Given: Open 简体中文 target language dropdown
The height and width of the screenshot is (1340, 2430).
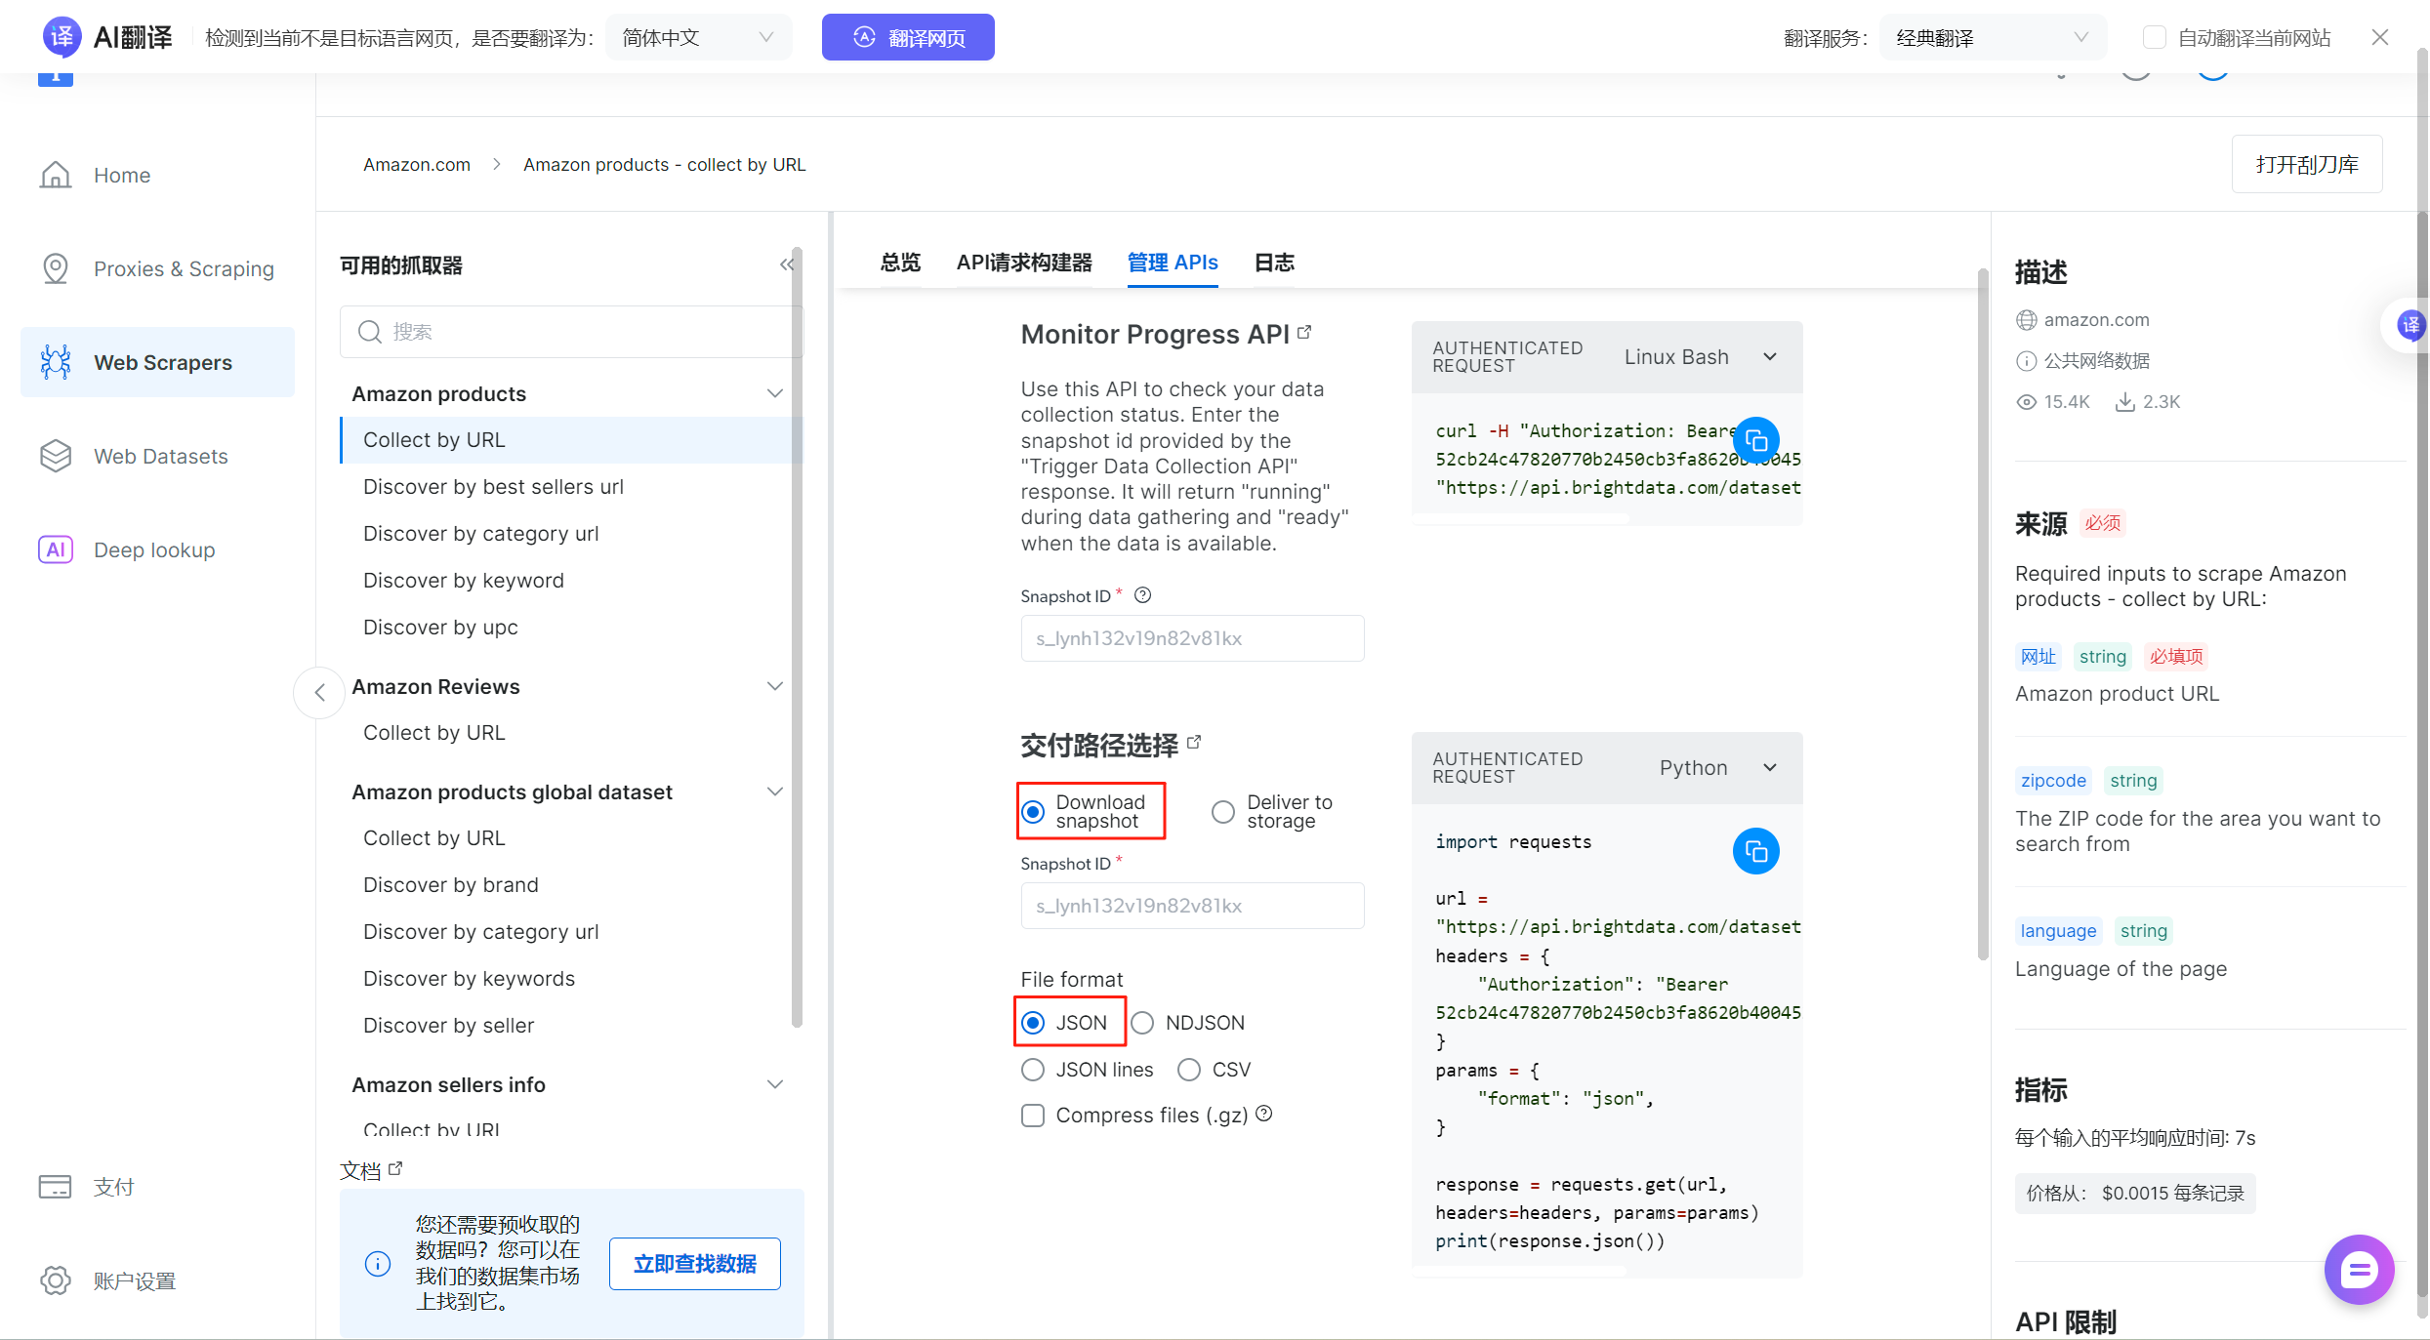Looking at the screenshot, I should pos(699,37).
